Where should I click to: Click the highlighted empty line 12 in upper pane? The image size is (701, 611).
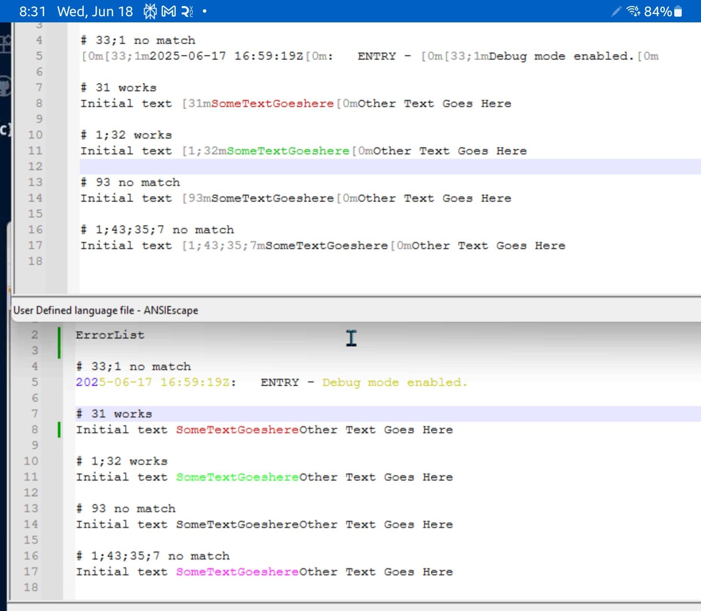coord(390,167)
